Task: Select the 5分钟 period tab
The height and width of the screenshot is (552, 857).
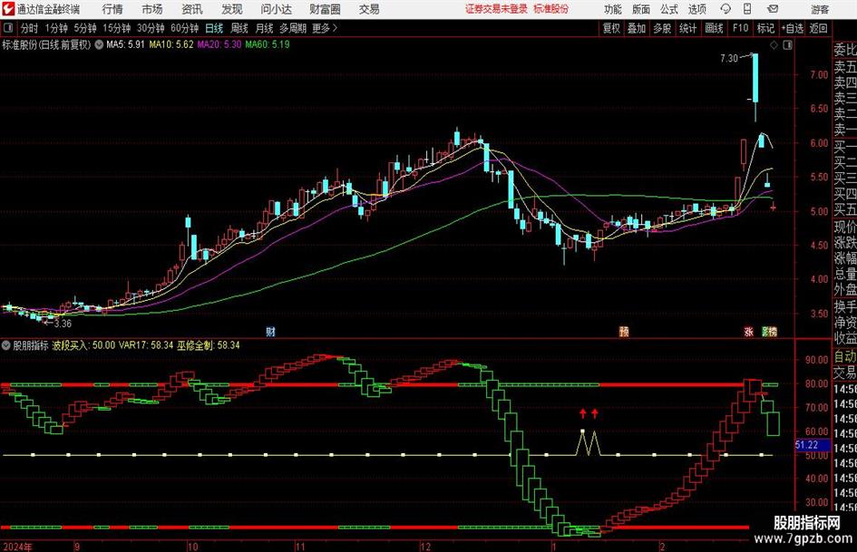Action: (85, 28)
